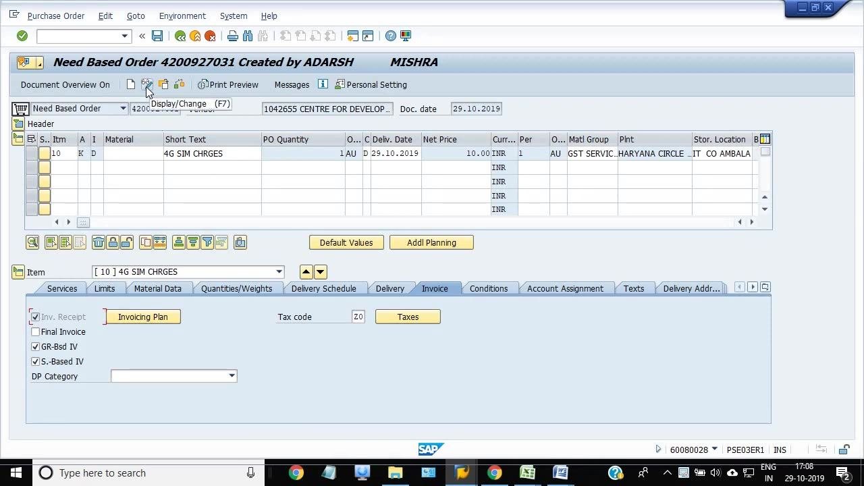
Task: Click the Print icon in the toolbar
Action: tap(233, 36)
